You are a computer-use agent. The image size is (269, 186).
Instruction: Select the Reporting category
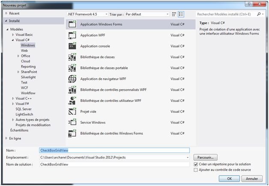28,66
